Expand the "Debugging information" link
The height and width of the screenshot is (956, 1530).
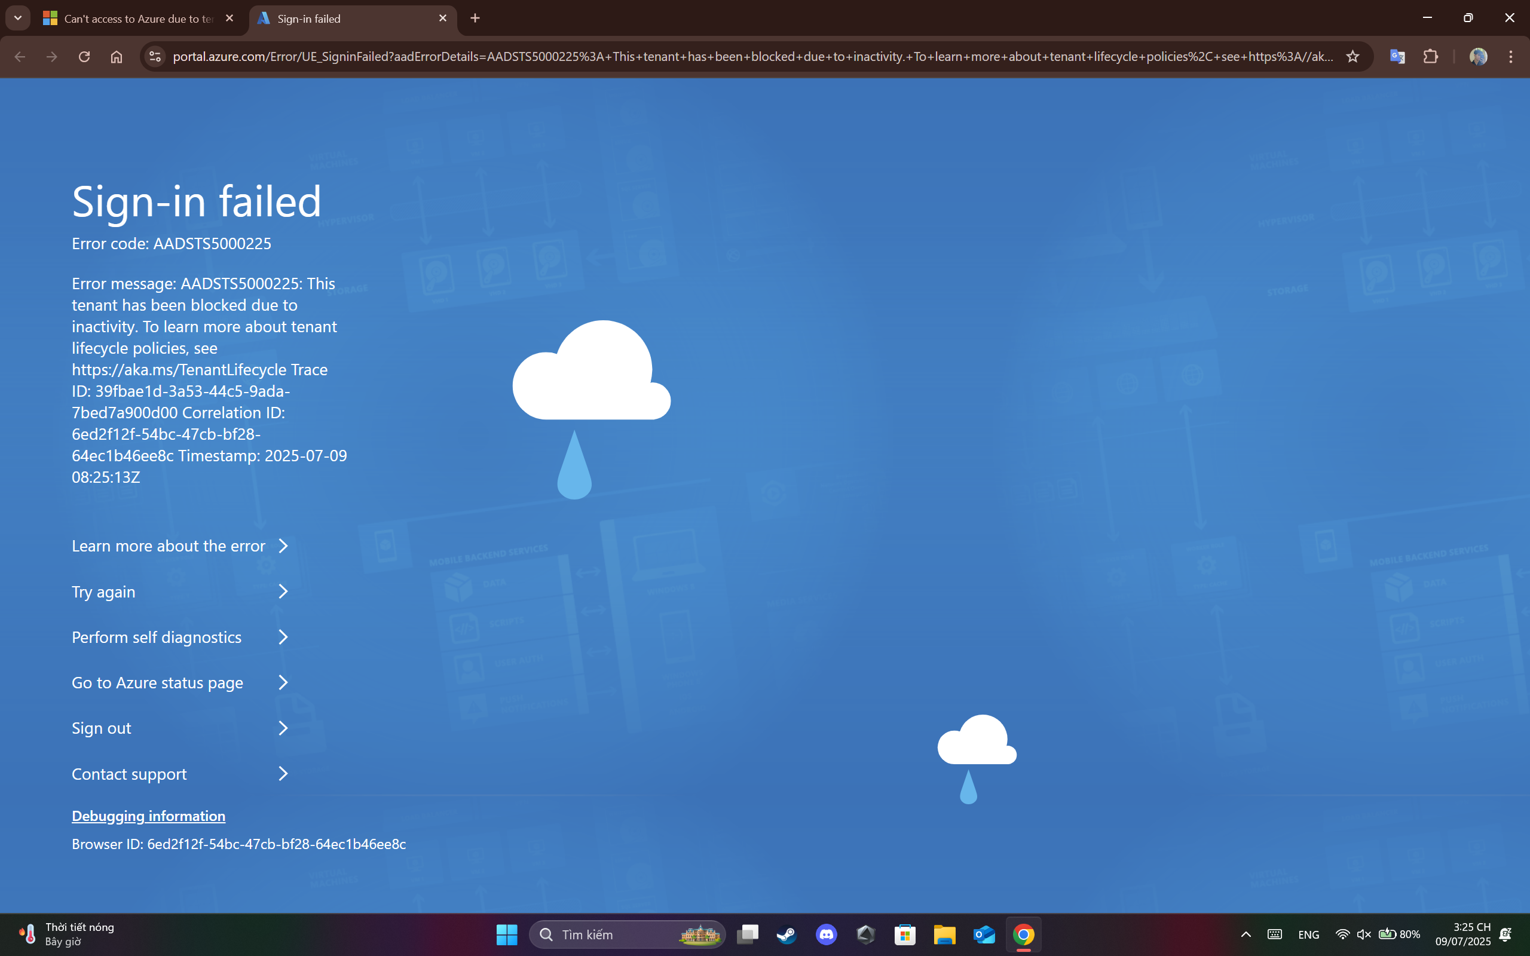[149, 816]
